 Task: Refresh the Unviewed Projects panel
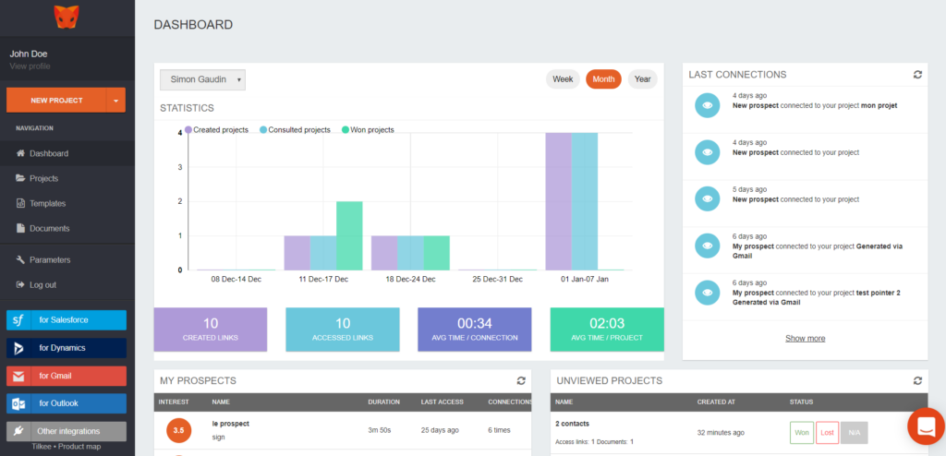coord(916,380)
